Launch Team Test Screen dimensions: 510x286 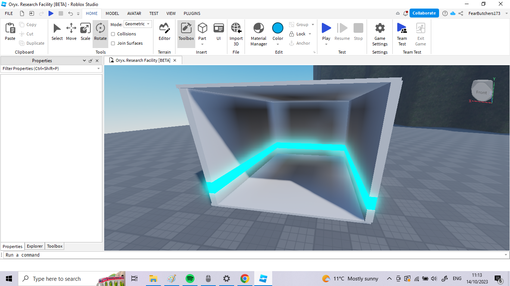pyautogui.click(x=402, y=34)
